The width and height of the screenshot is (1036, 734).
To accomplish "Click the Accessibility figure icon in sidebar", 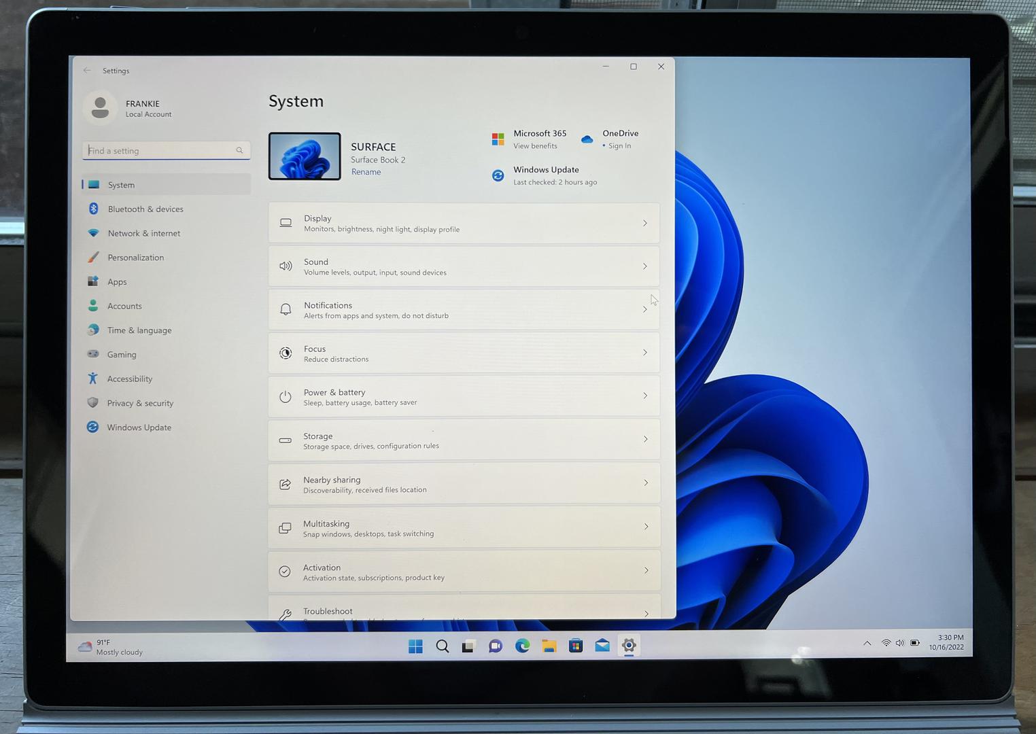I will [93, 379].
